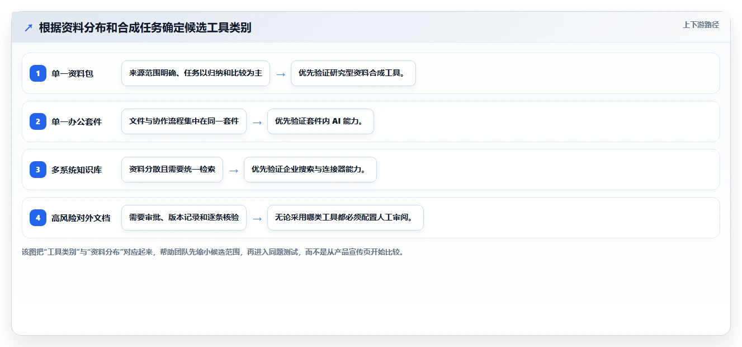Click the footer note starting 该图把“工具类别”

[212, 252]
